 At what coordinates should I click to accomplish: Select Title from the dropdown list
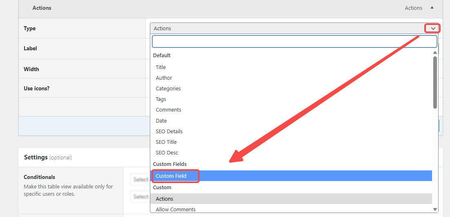(x=161, y=67)
